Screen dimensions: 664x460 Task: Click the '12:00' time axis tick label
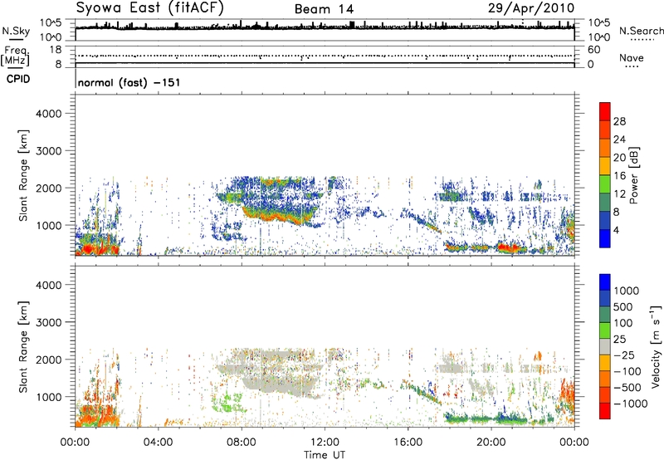tap(325, 443)
